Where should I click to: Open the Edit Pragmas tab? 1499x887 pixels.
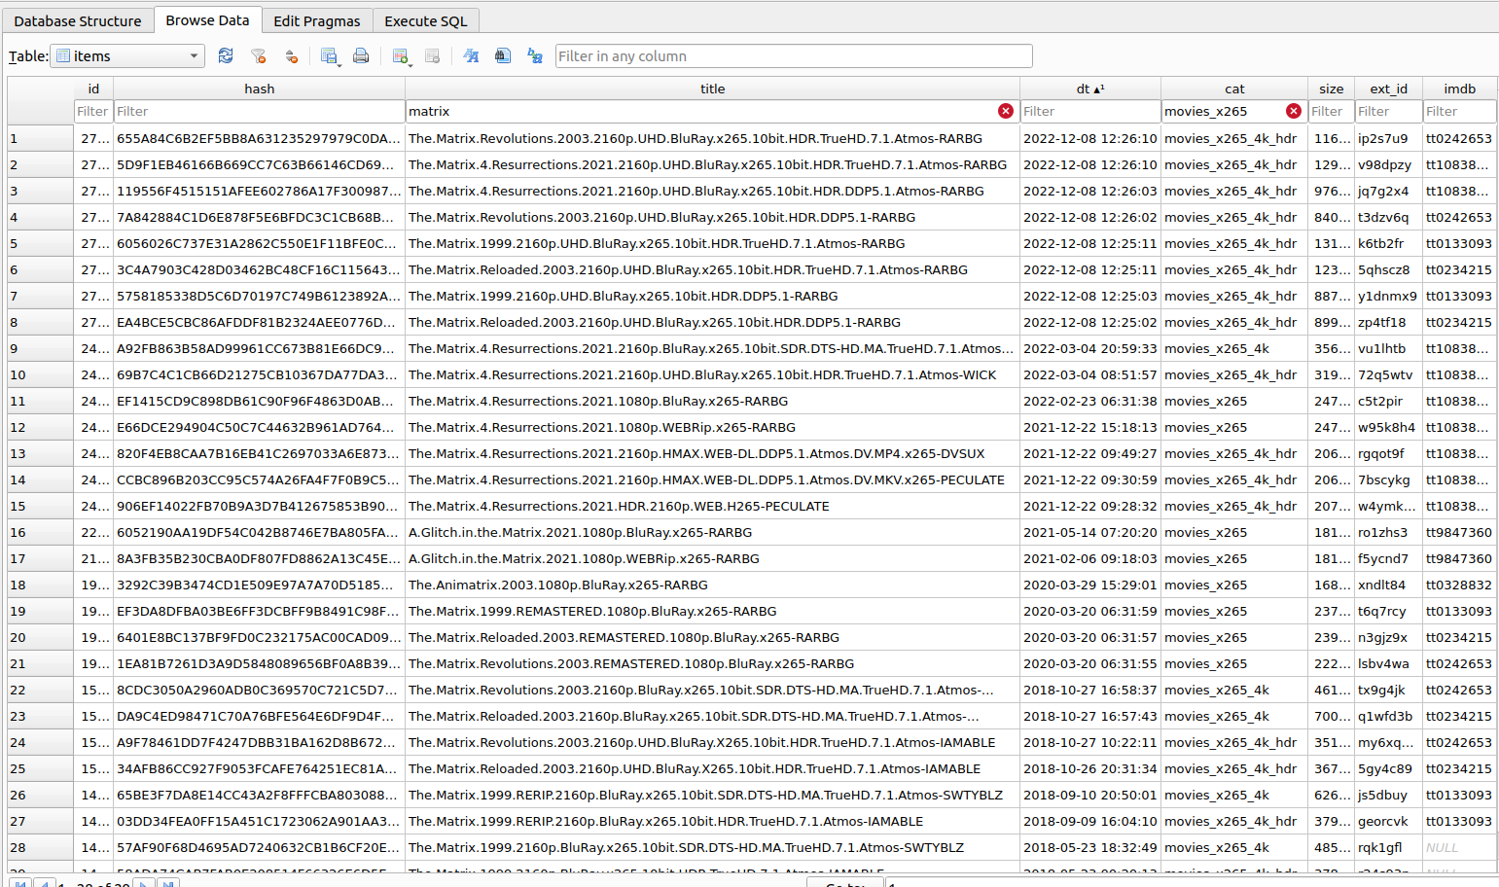coord(317,20)
